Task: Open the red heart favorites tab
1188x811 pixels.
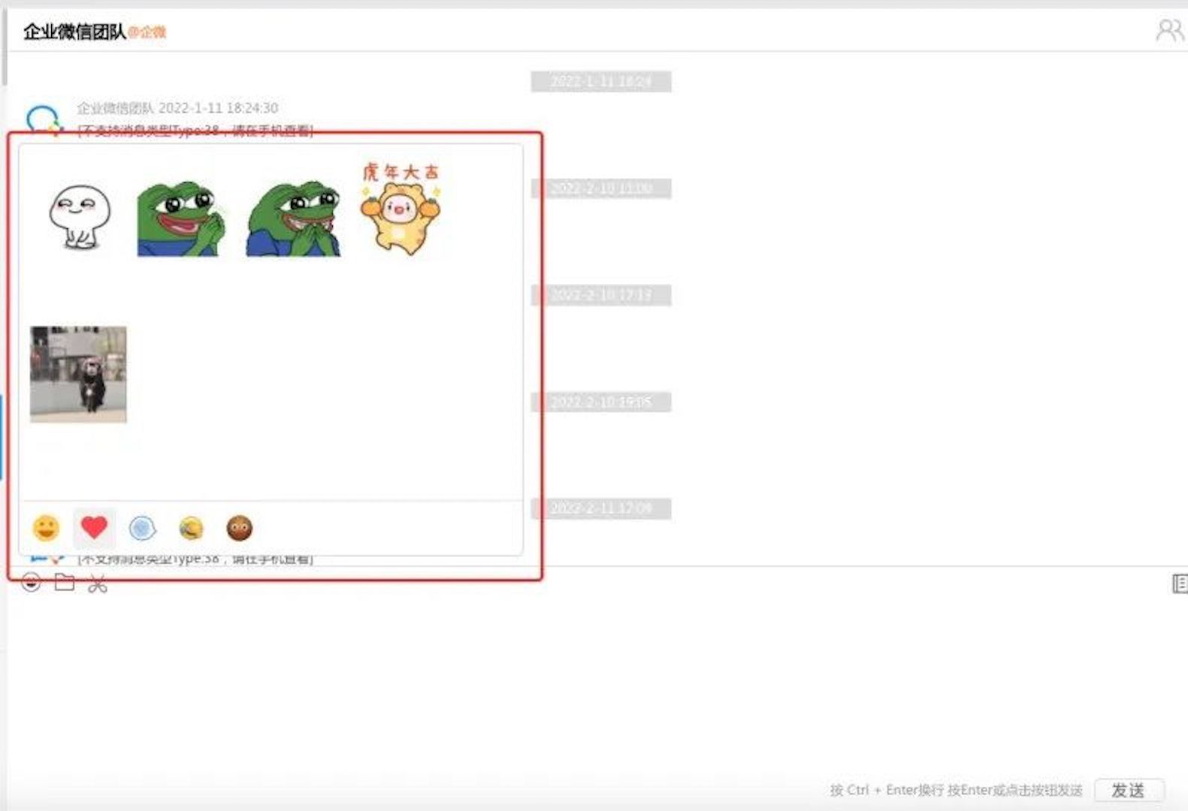Action: [94, 527]
